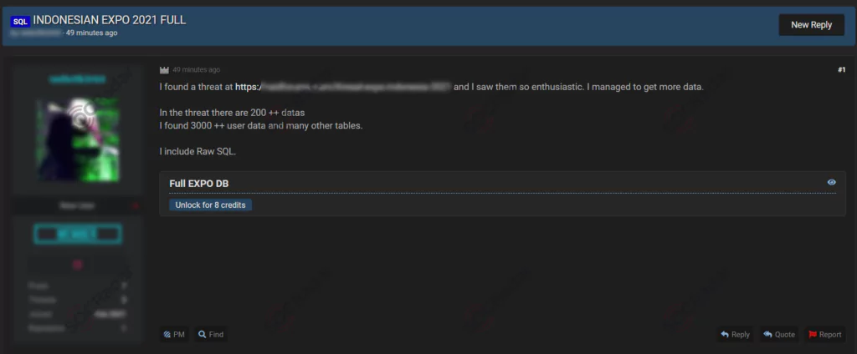This screenshot has width=857, height=354.
Task: Toggle the eye icon on Full EXPO DB
Action: coord(831,182)
